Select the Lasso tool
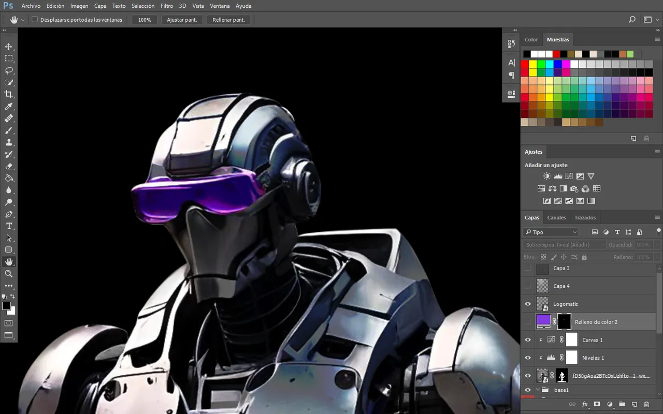The height and width of the screenshot is (414, 663). click(x=9, y=70)
